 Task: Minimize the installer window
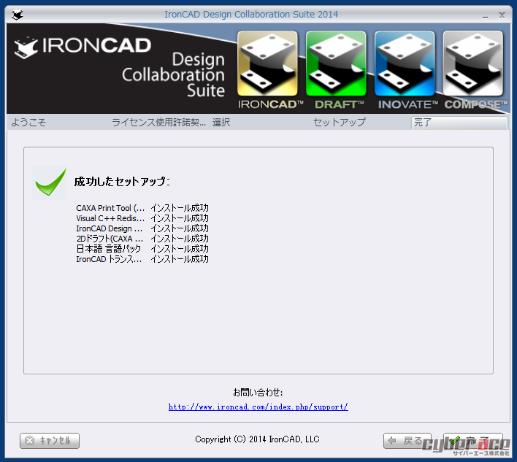485,15
